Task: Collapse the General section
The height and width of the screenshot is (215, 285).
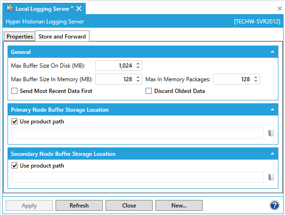Action: click(x=272, y=52)
